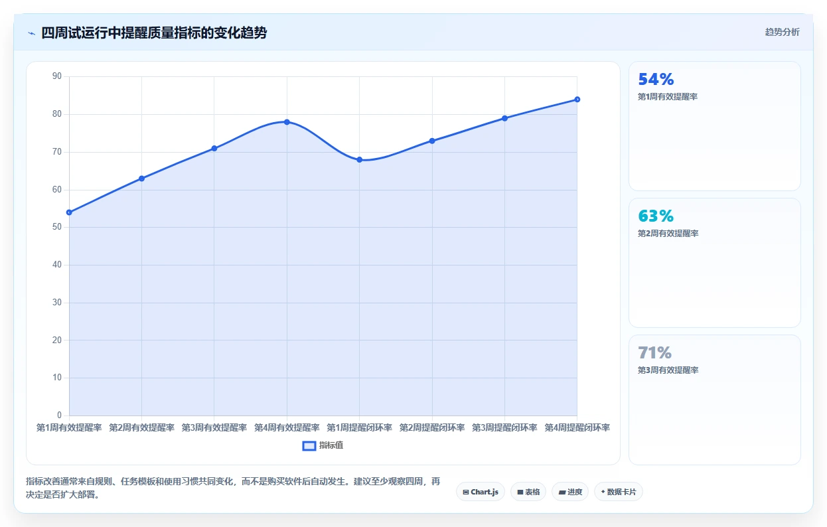Click the 第3周提醒闭环率 data point on chart
Screen dimensions: 827x527
point(504,118)
